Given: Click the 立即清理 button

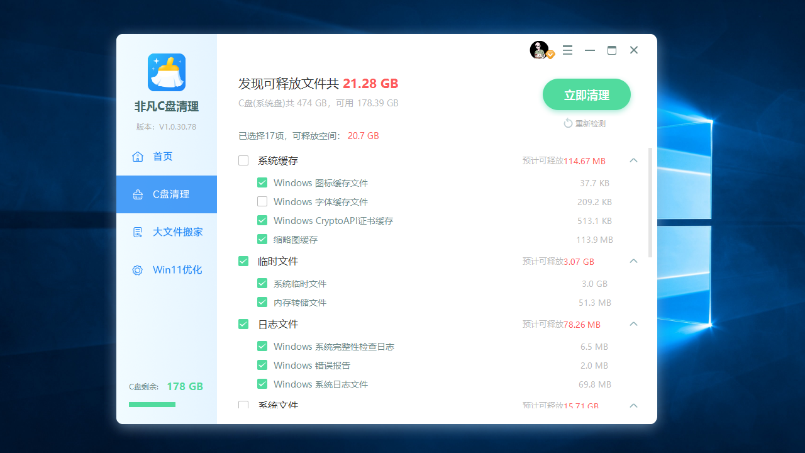Looking at the screenshot, I should click(x=586, y=94).
